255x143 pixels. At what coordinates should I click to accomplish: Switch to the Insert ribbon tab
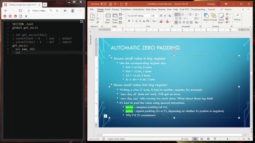108,10
